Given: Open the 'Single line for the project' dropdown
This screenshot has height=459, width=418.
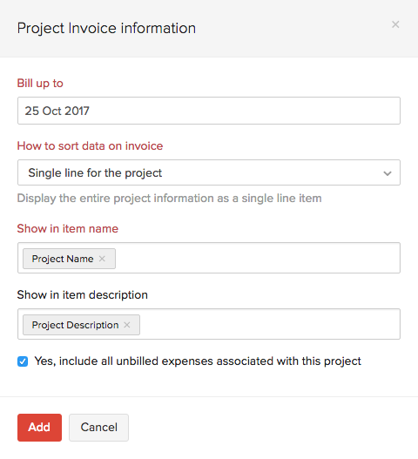Looking at the screenshot, I should click(x=209, y=172).
